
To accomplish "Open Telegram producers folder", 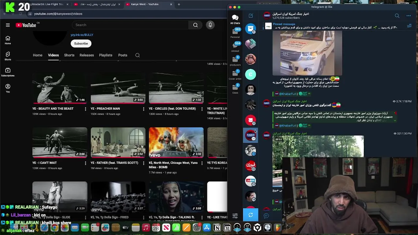I will 235,61.
